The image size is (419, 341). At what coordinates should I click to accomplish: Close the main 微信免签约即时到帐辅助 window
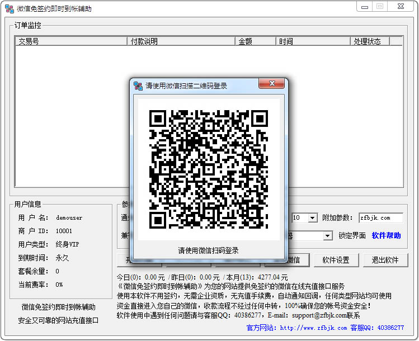click(x=401, y=6)
